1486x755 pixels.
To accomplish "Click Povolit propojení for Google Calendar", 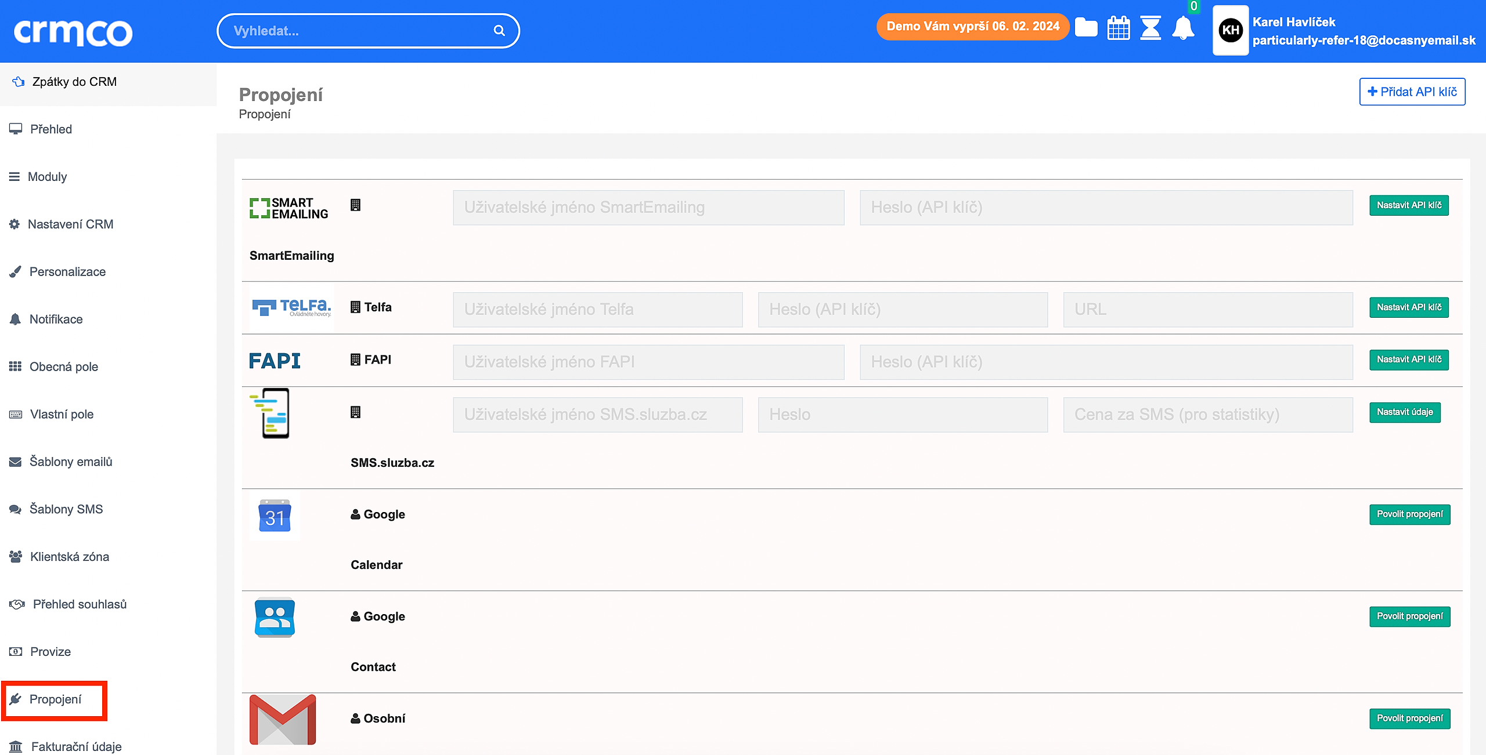I will click(1409, 514).
